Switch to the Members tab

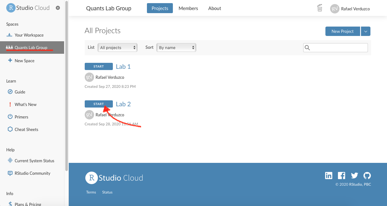pos(188,8)
